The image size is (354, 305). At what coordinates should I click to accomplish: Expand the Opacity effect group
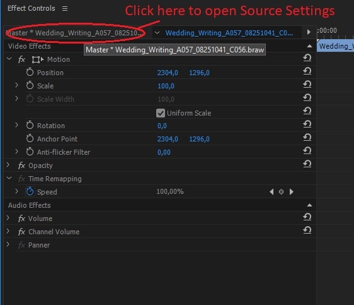click(8, 165)
